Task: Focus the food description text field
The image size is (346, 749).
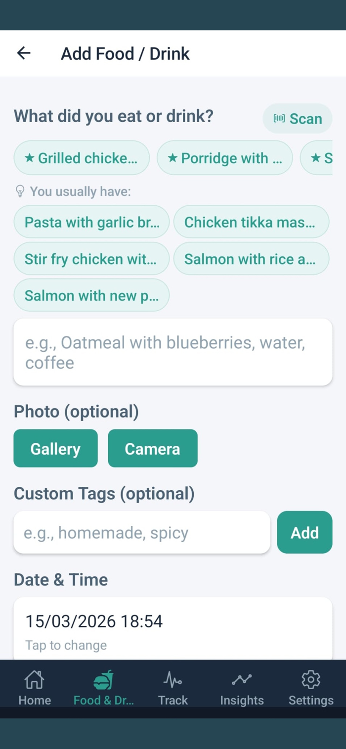Action: (x=173, y=352)
